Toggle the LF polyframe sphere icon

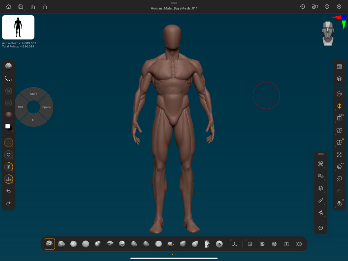(x=340, y=166)
